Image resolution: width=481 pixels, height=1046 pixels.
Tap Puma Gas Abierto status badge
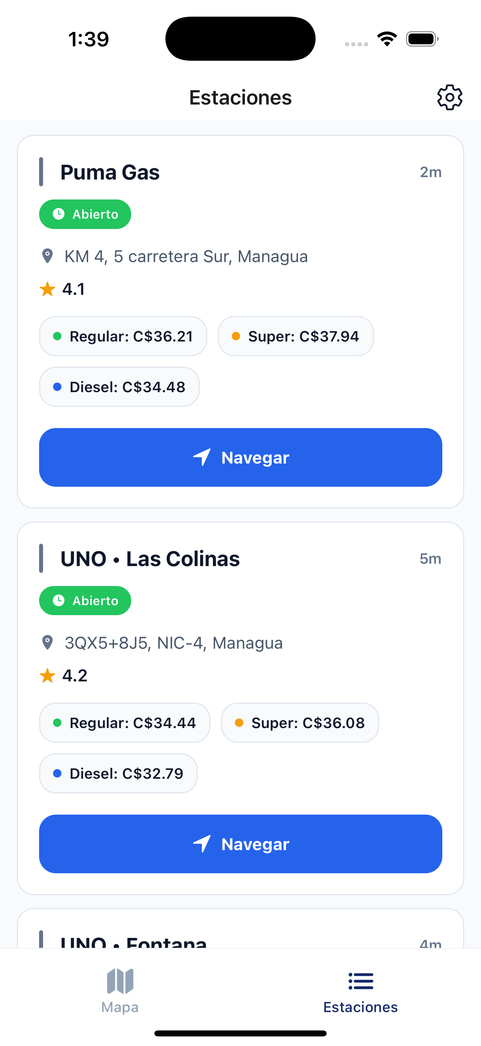pyautogui.click(x=85, y=214)
